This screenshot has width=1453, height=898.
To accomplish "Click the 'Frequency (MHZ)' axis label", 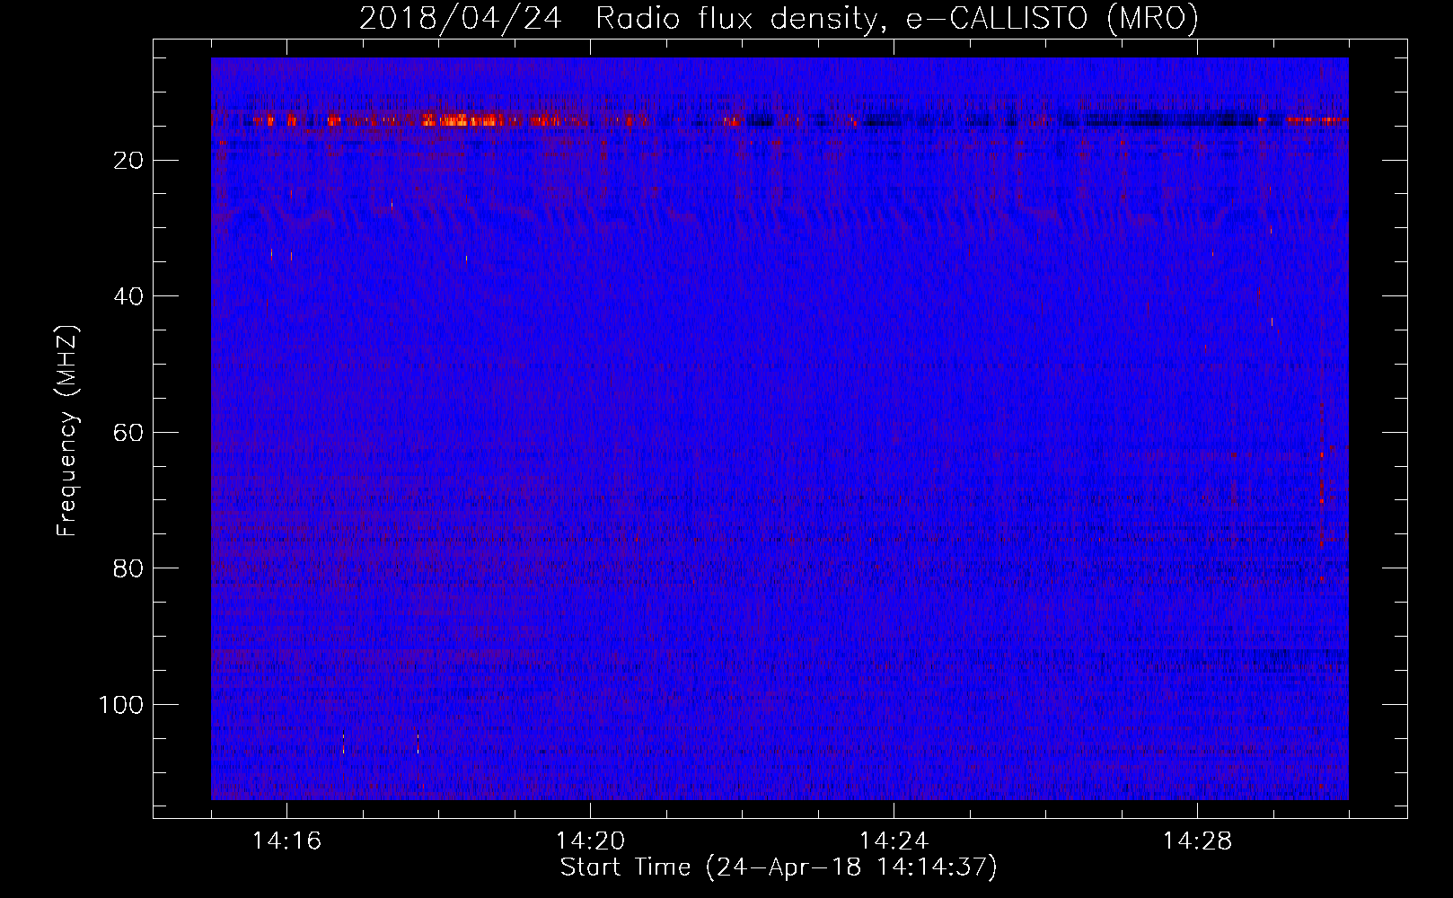I will coord(67,431).
